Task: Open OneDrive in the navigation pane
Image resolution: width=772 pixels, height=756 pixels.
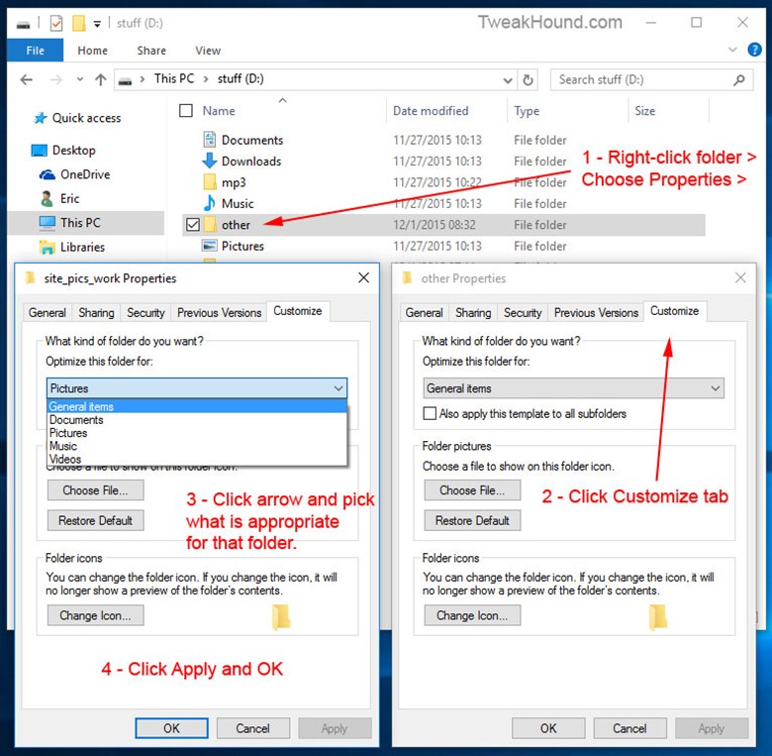Action: click(x=85, y=174)
